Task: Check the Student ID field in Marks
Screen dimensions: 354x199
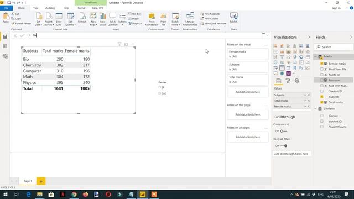Action: [322, 91]
